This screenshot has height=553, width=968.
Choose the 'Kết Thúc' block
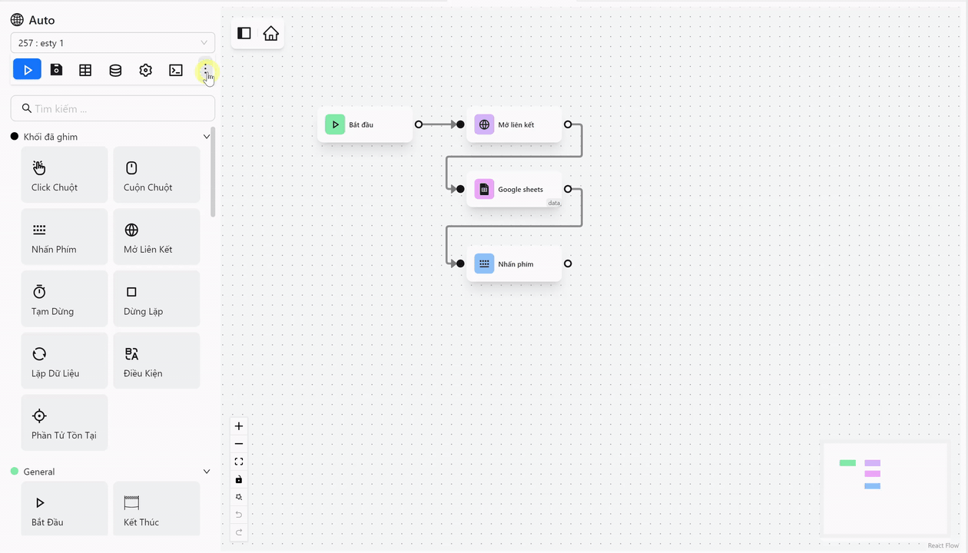157,508
